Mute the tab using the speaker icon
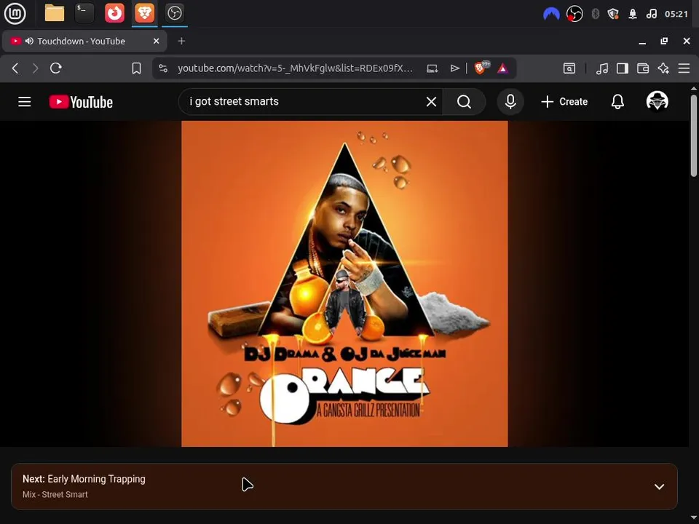 click(x=29, y=41)
